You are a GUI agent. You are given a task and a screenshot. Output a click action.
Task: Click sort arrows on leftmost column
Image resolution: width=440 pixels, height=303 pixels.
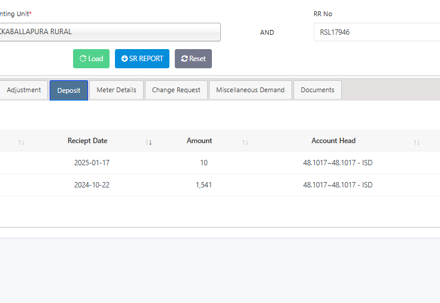point(22,142)
